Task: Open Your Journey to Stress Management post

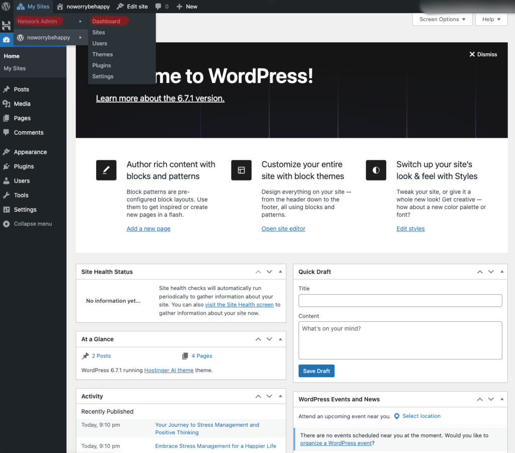Action: point(207,429)
